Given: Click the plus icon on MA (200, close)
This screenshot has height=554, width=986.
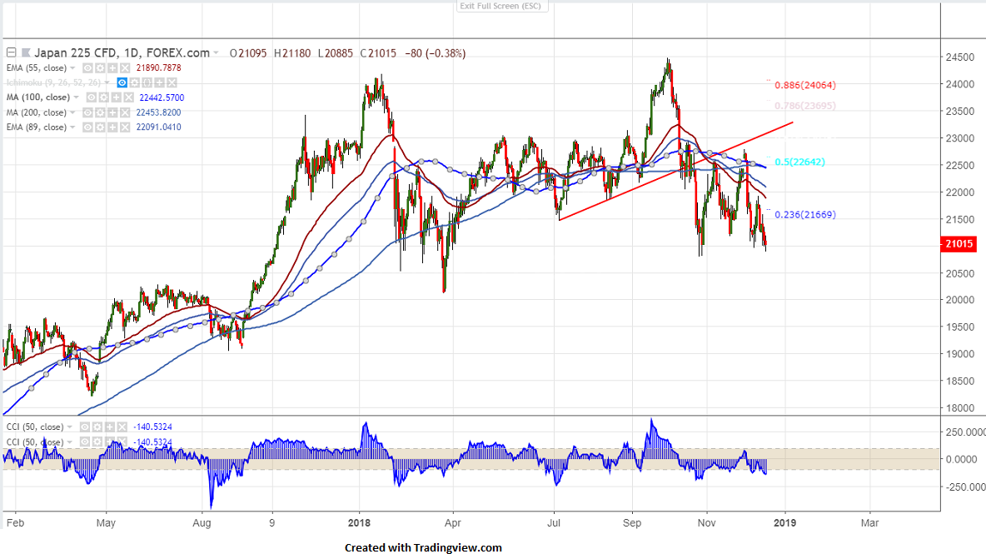Looking at the screenshot, I should pos(112,112).
